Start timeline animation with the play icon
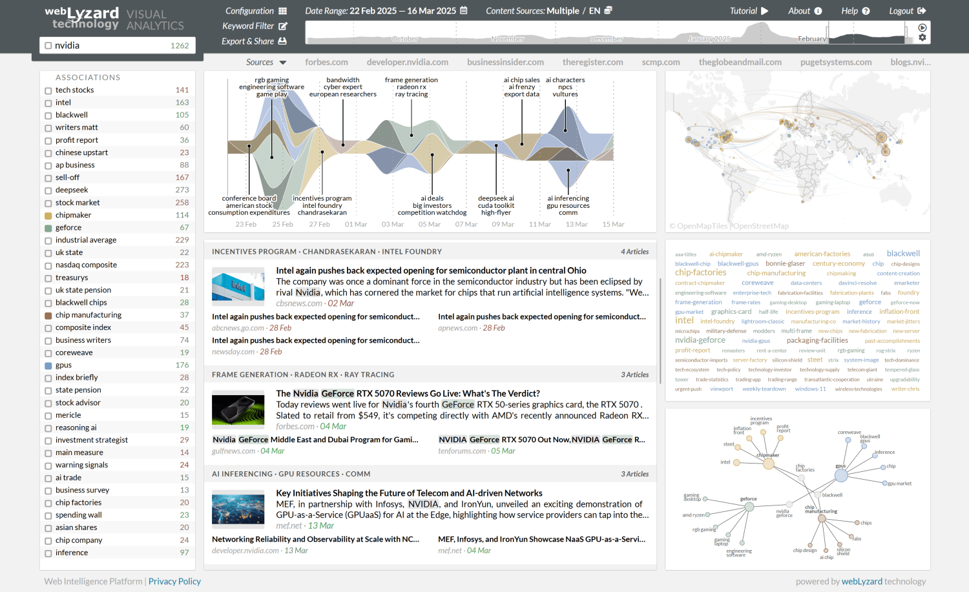Viewport: 969px width, 592px height. pos(922,27)
